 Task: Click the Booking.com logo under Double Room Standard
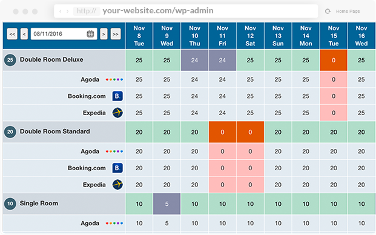pyautogui.click(x=117, y=168)
